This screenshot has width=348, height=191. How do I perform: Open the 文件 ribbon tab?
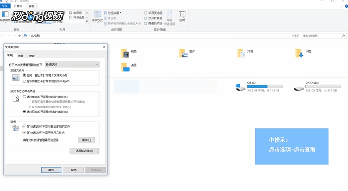click(5, 6)
